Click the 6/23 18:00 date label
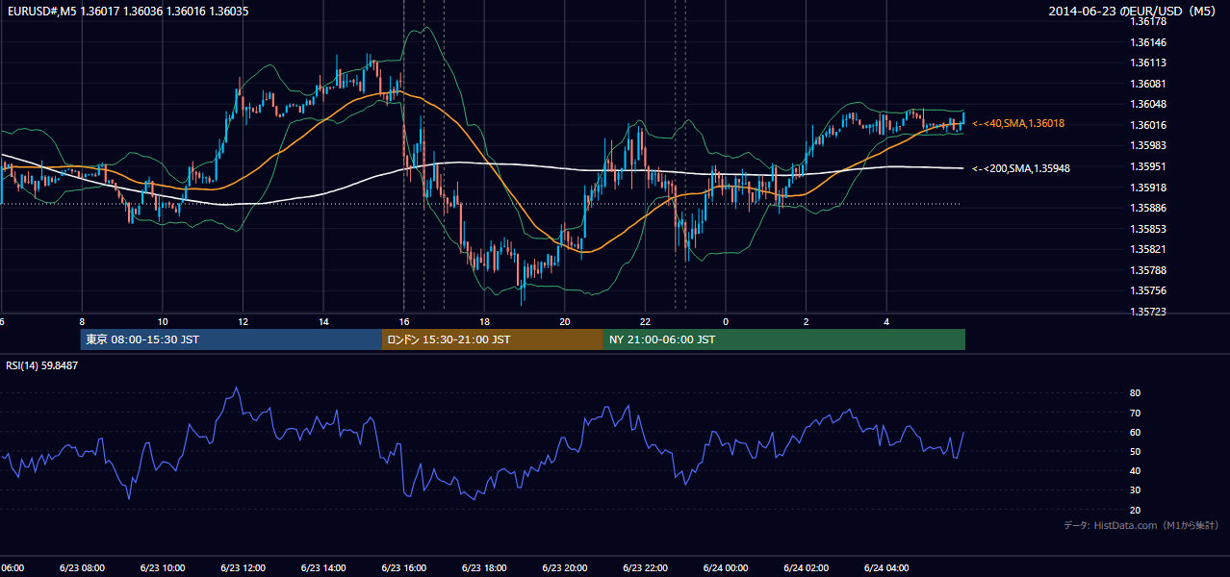 [x=484, y=567]
